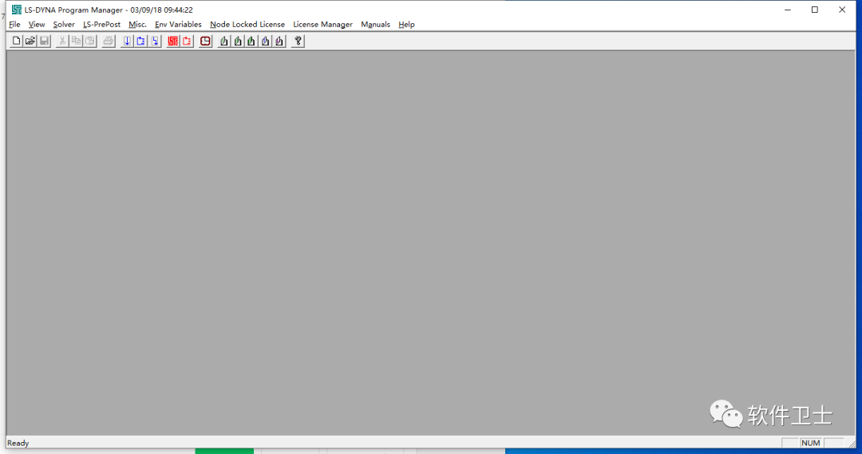The width and height of the screenshot is (862, 454).
Task: Click the red folder with arrow icon
Action: 187,41
